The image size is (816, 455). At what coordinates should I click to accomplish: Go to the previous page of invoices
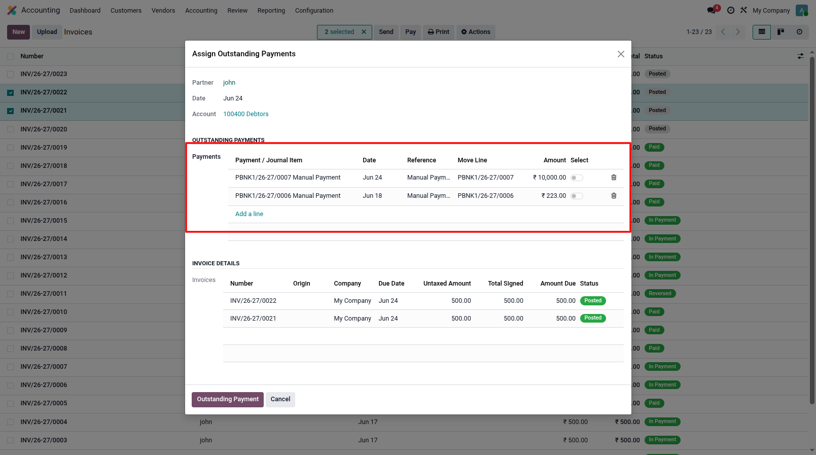click(x=723, y=32)
